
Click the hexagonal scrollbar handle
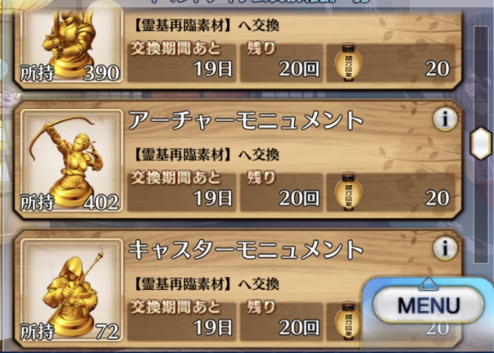(x=481, y=144)
